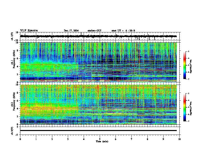
Task: Click the "station=OUI" header label
Action: click(x=94, y=31)
